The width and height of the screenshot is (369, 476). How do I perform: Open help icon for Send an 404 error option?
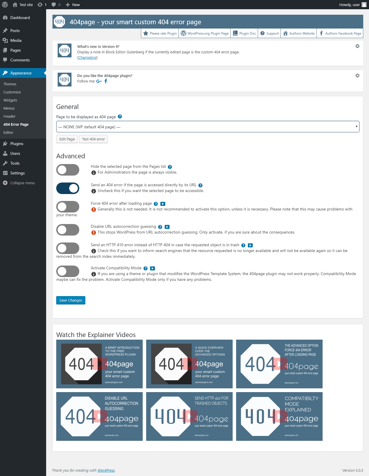point(200,185)
